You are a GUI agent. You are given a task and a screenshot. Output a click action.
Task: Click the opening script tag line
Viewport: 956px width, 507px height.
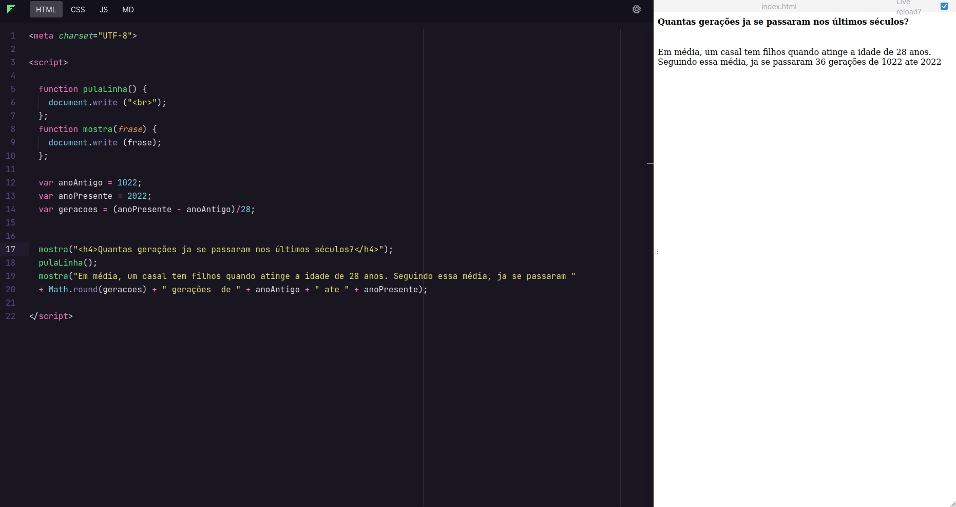click(49, 62)
